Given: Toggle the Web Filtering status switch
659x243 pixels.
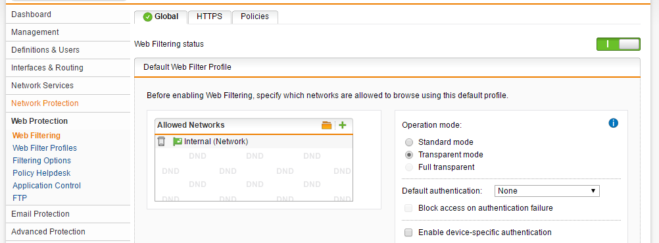Looking at the screenshot, I should 618,44.
